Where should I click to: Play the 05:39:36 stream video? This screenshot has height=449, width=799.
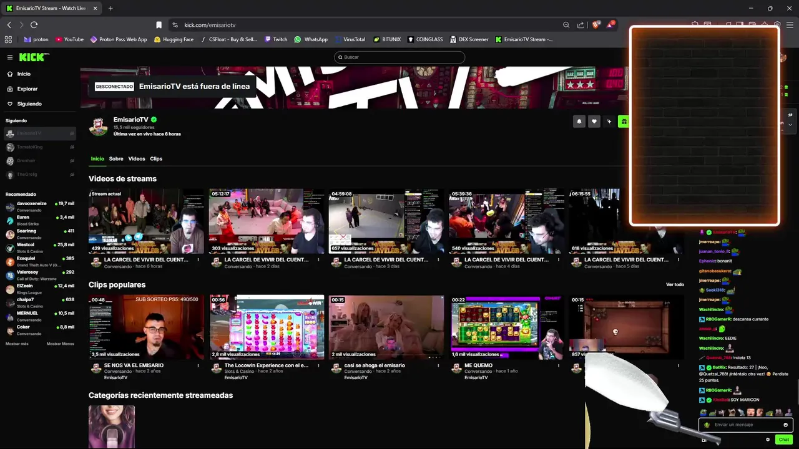(506, 221)
